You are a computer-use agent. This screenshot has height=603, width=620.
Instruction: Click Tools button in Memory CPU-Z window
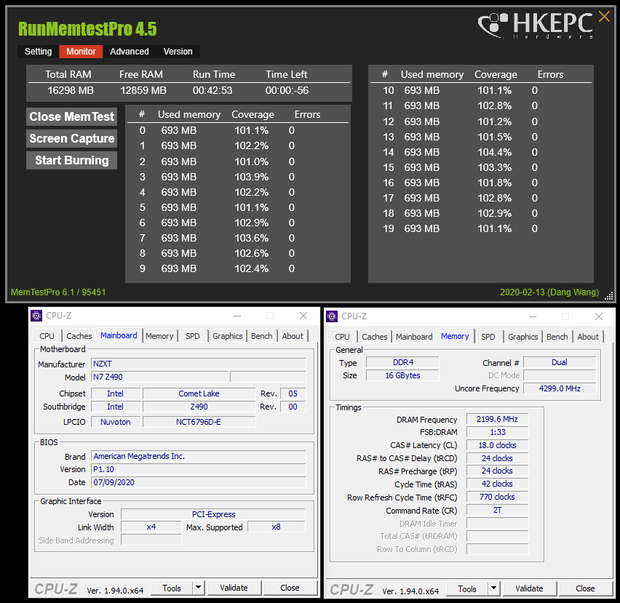click(x=467, y=588)
